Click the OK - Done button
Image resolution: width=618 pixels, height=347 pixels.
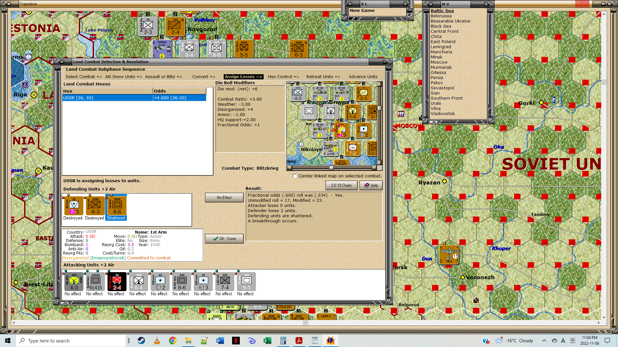coord(224,239)
